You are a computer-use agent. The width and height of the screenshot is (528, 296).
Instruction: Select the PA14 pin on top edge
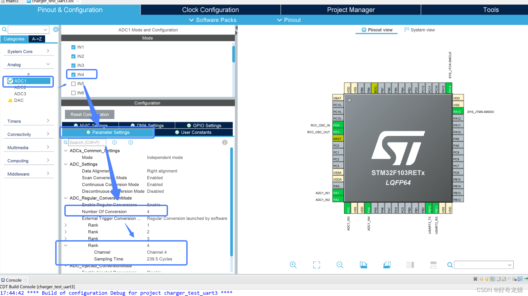tap(449, 88)
